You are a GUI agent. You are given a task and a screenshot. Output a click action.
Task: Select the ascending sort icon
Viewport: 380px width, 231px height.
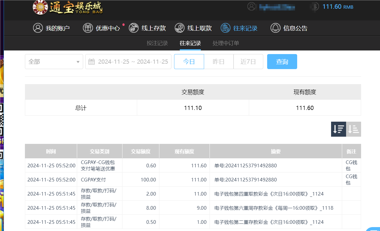[353, 129]
